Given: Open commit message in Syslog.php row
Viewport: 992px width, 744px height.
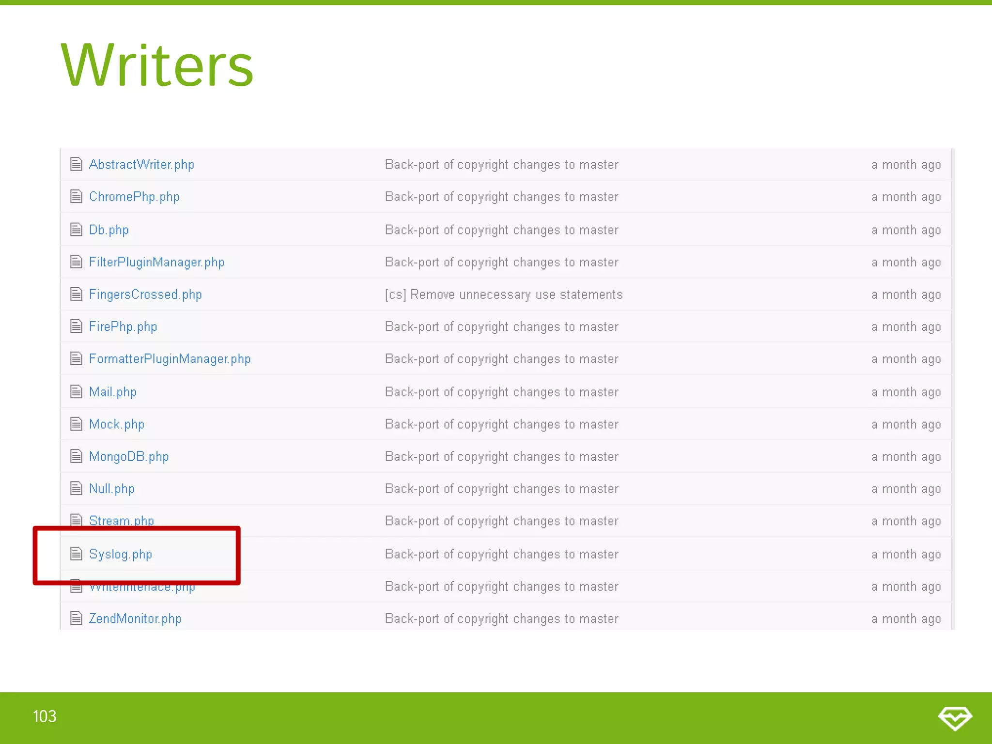Looking at the screenshot, I should click(502, 554).
